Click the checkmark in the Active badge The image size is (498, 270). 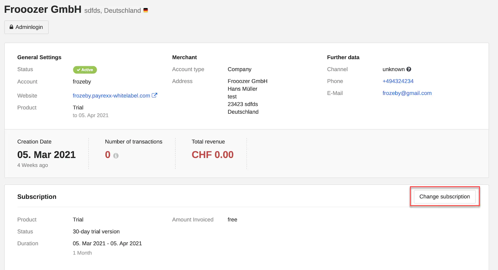(78, 70)
